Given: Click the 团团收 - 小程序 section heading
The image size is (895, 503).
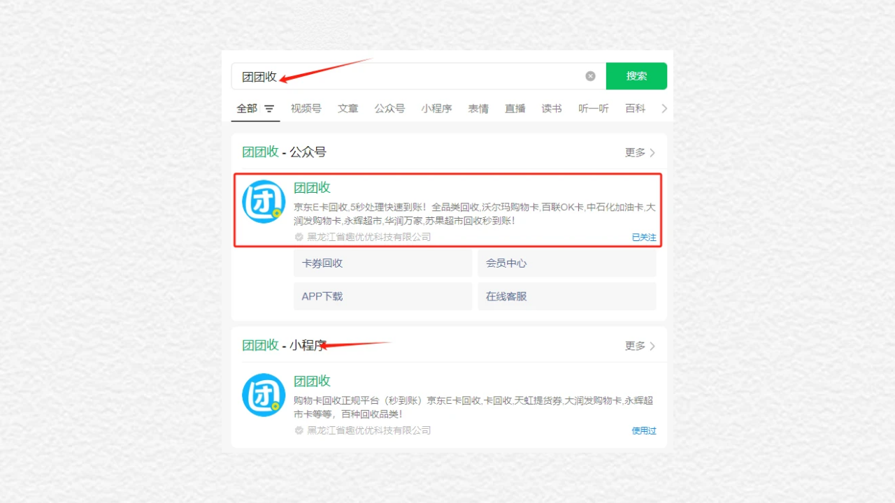Looking at the screenshot, I should tap(284, 345).
